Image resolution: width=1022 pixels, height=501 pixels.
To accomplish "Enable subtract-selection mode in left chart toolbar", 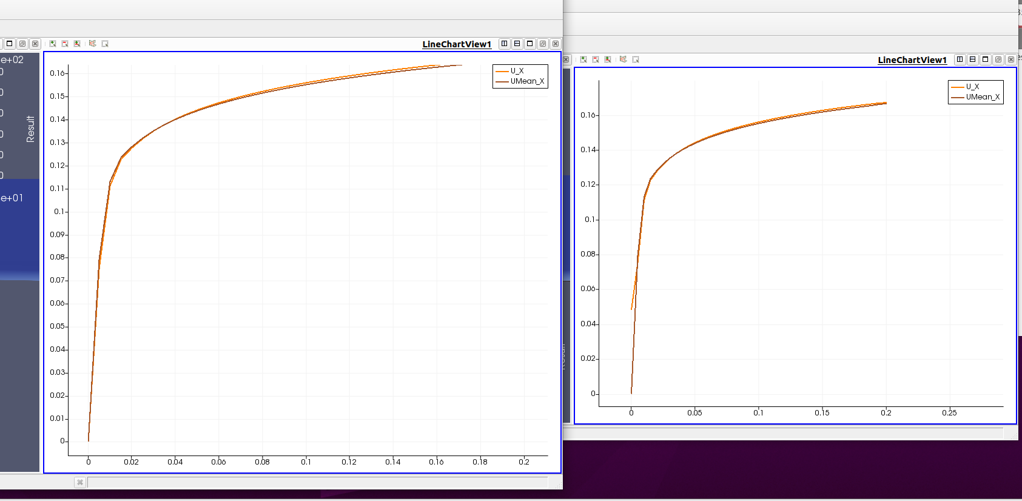I will tap(65, 44).
